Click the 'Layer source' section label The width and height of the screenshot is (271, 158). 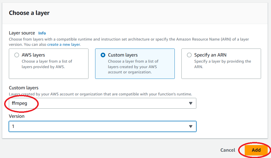pyautogui.click(x=22, y=33)
